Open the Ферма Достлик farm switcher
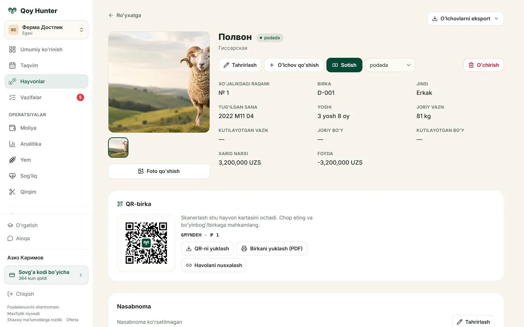 coord(46,30)
